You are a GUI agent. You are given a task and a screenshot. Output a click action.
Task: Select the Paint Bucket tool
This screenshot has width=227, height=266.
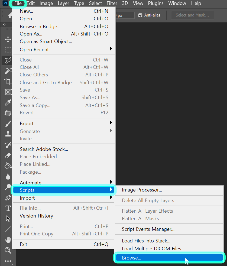(x=8, y=166)
